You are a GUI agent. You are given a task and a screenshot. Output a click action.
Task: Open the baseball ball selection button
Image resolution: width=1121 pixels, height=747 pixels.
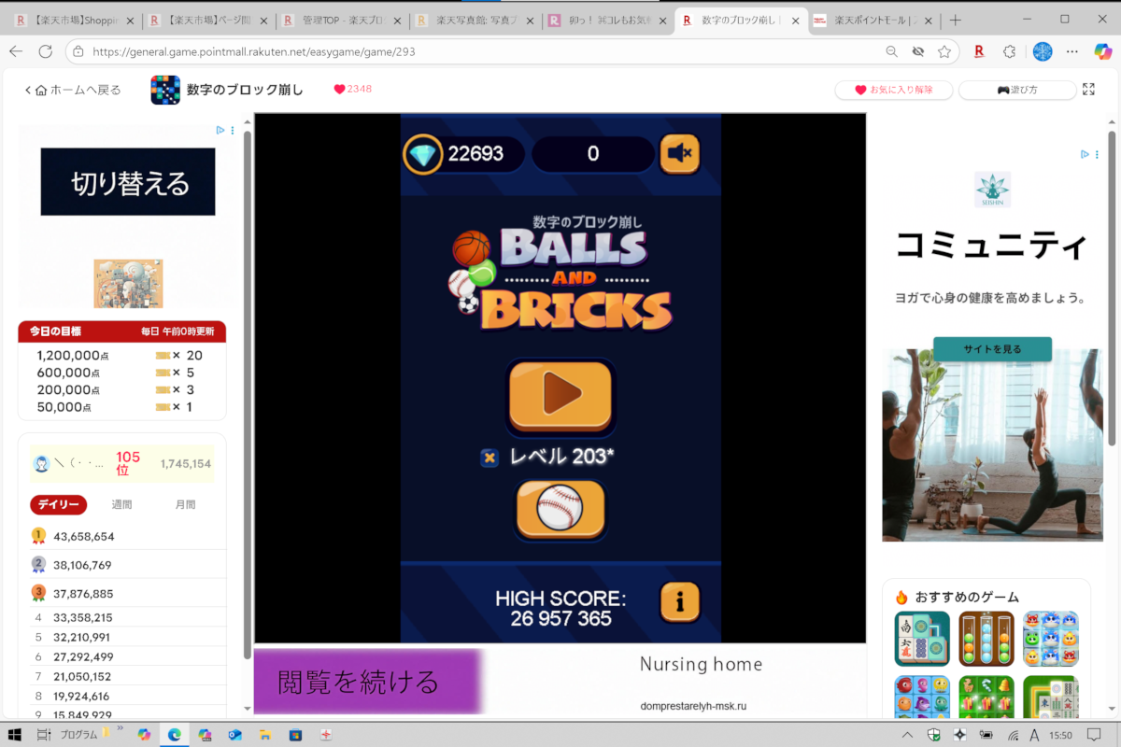[x=560, y=509]
